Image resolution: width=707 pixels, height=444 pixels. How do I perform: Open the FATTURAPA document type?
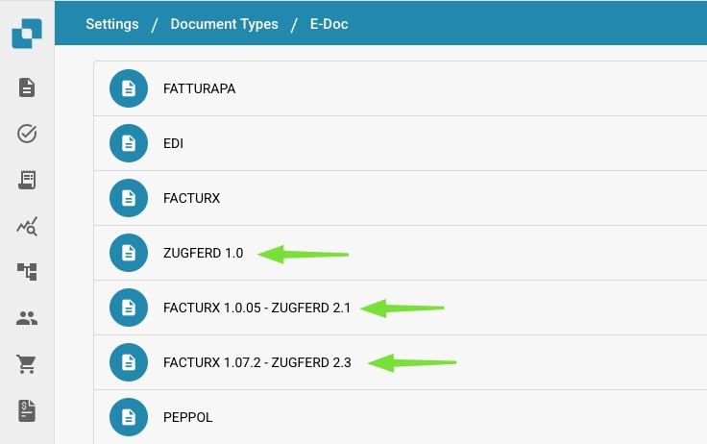tap(199, 88)
